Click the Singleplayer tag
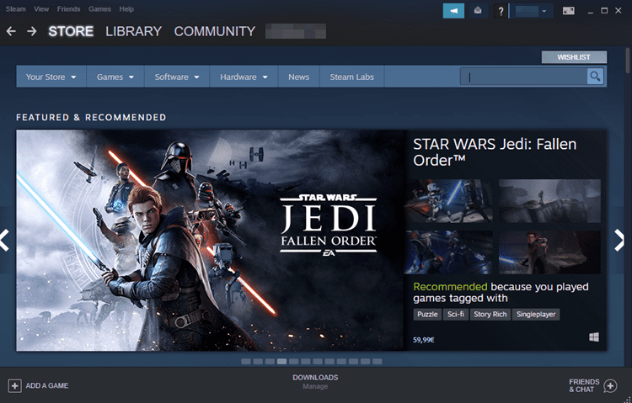Image resolution: width=632 pixels, height=403 pixels. point(536,315)
